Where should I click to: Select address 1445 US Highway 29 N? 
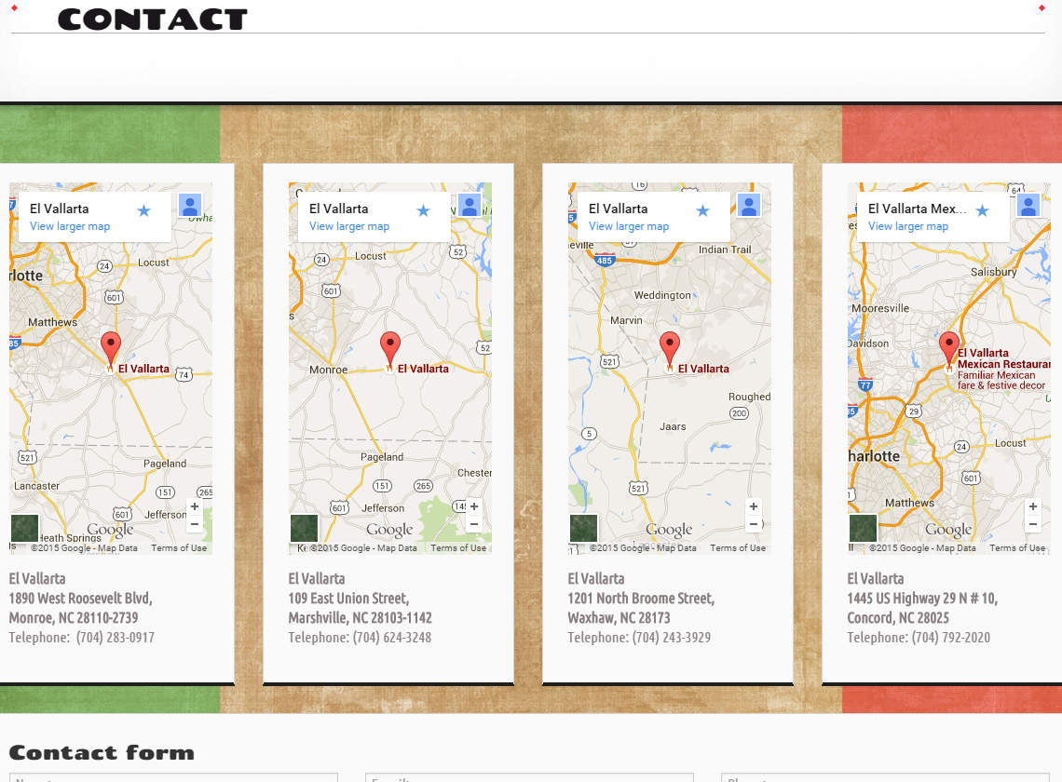point(922,599)
